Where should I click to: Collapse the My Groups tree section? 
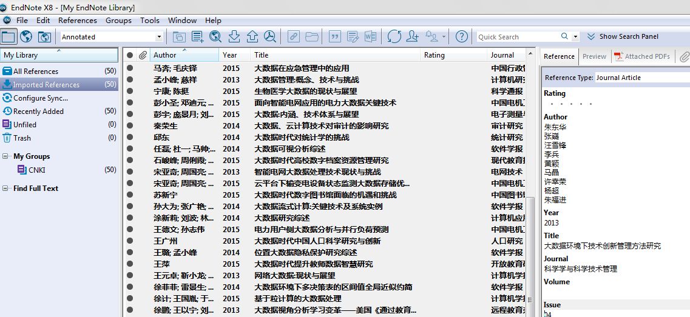point(5,156)
